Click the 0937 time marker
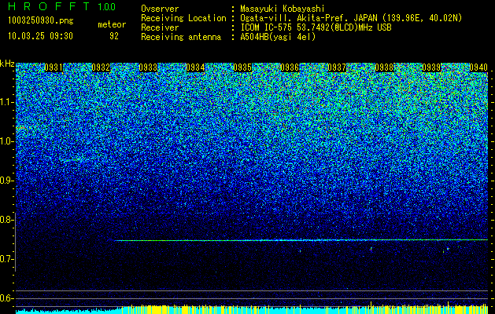This screenshot has height=314, width=495. coord(337,68)
